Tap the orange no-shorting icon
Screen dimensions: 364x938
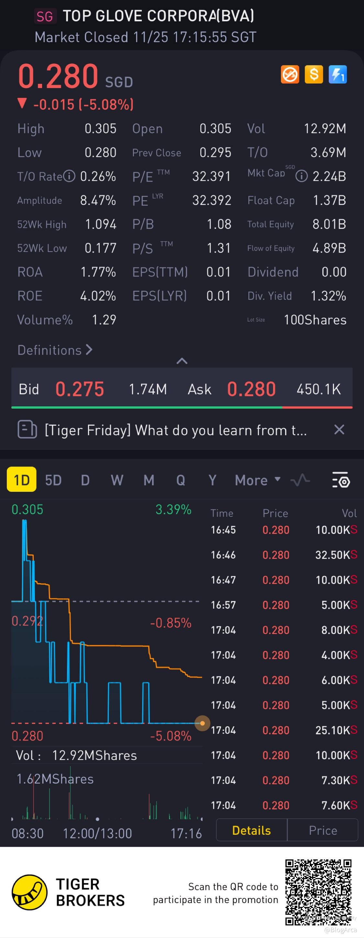[290, 75]
